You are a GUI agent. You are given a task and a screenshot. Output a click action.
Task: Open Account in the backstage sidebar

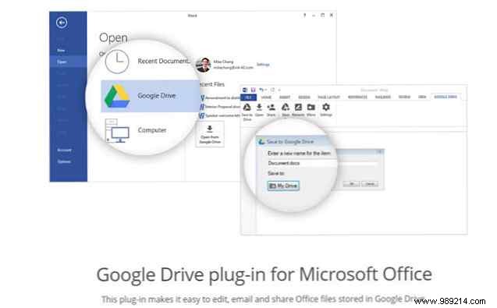[64, 150]
